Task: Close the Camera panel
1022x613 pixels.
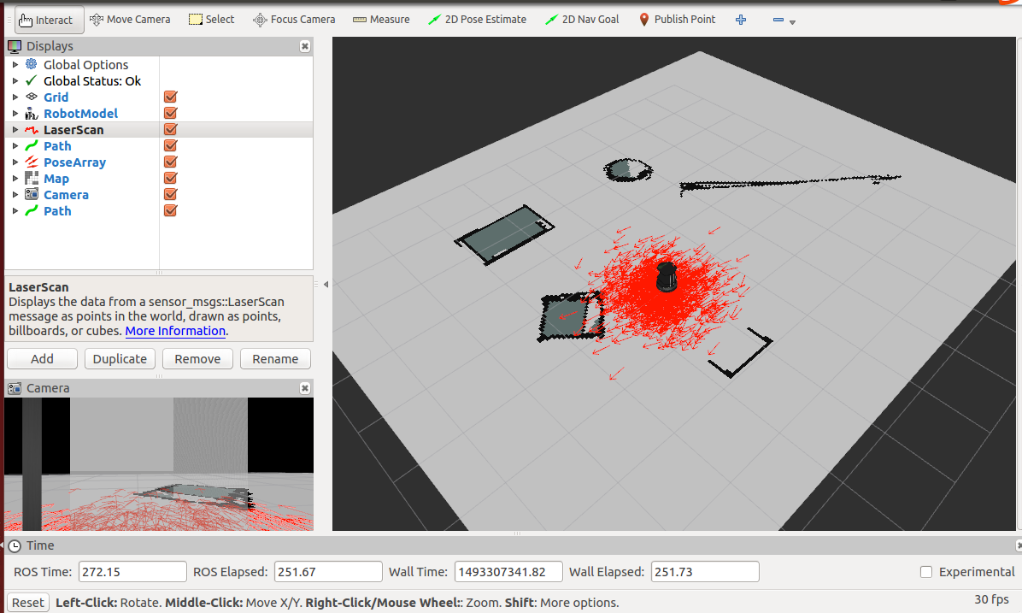Action: click(x=304, y=388)
